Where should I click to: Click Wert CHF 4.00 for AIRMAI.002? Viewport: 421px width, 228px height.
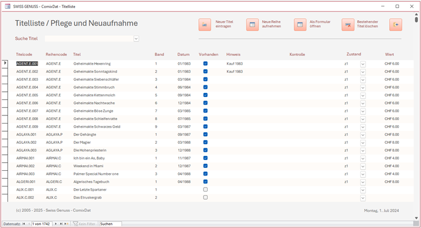(392, 166)
